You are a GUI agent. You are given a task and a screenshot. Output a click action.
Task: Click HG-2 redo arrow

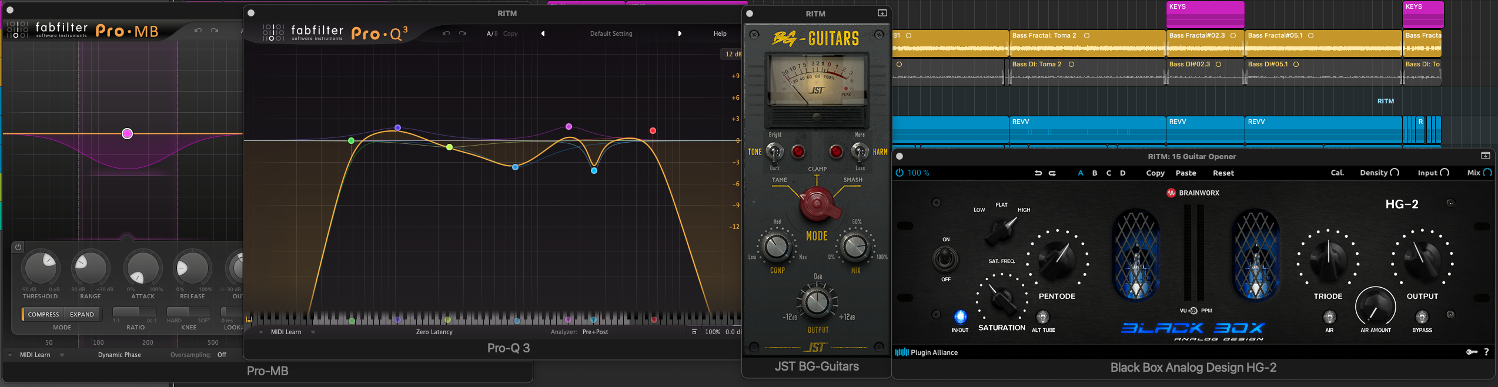[x=1052, y=173]
